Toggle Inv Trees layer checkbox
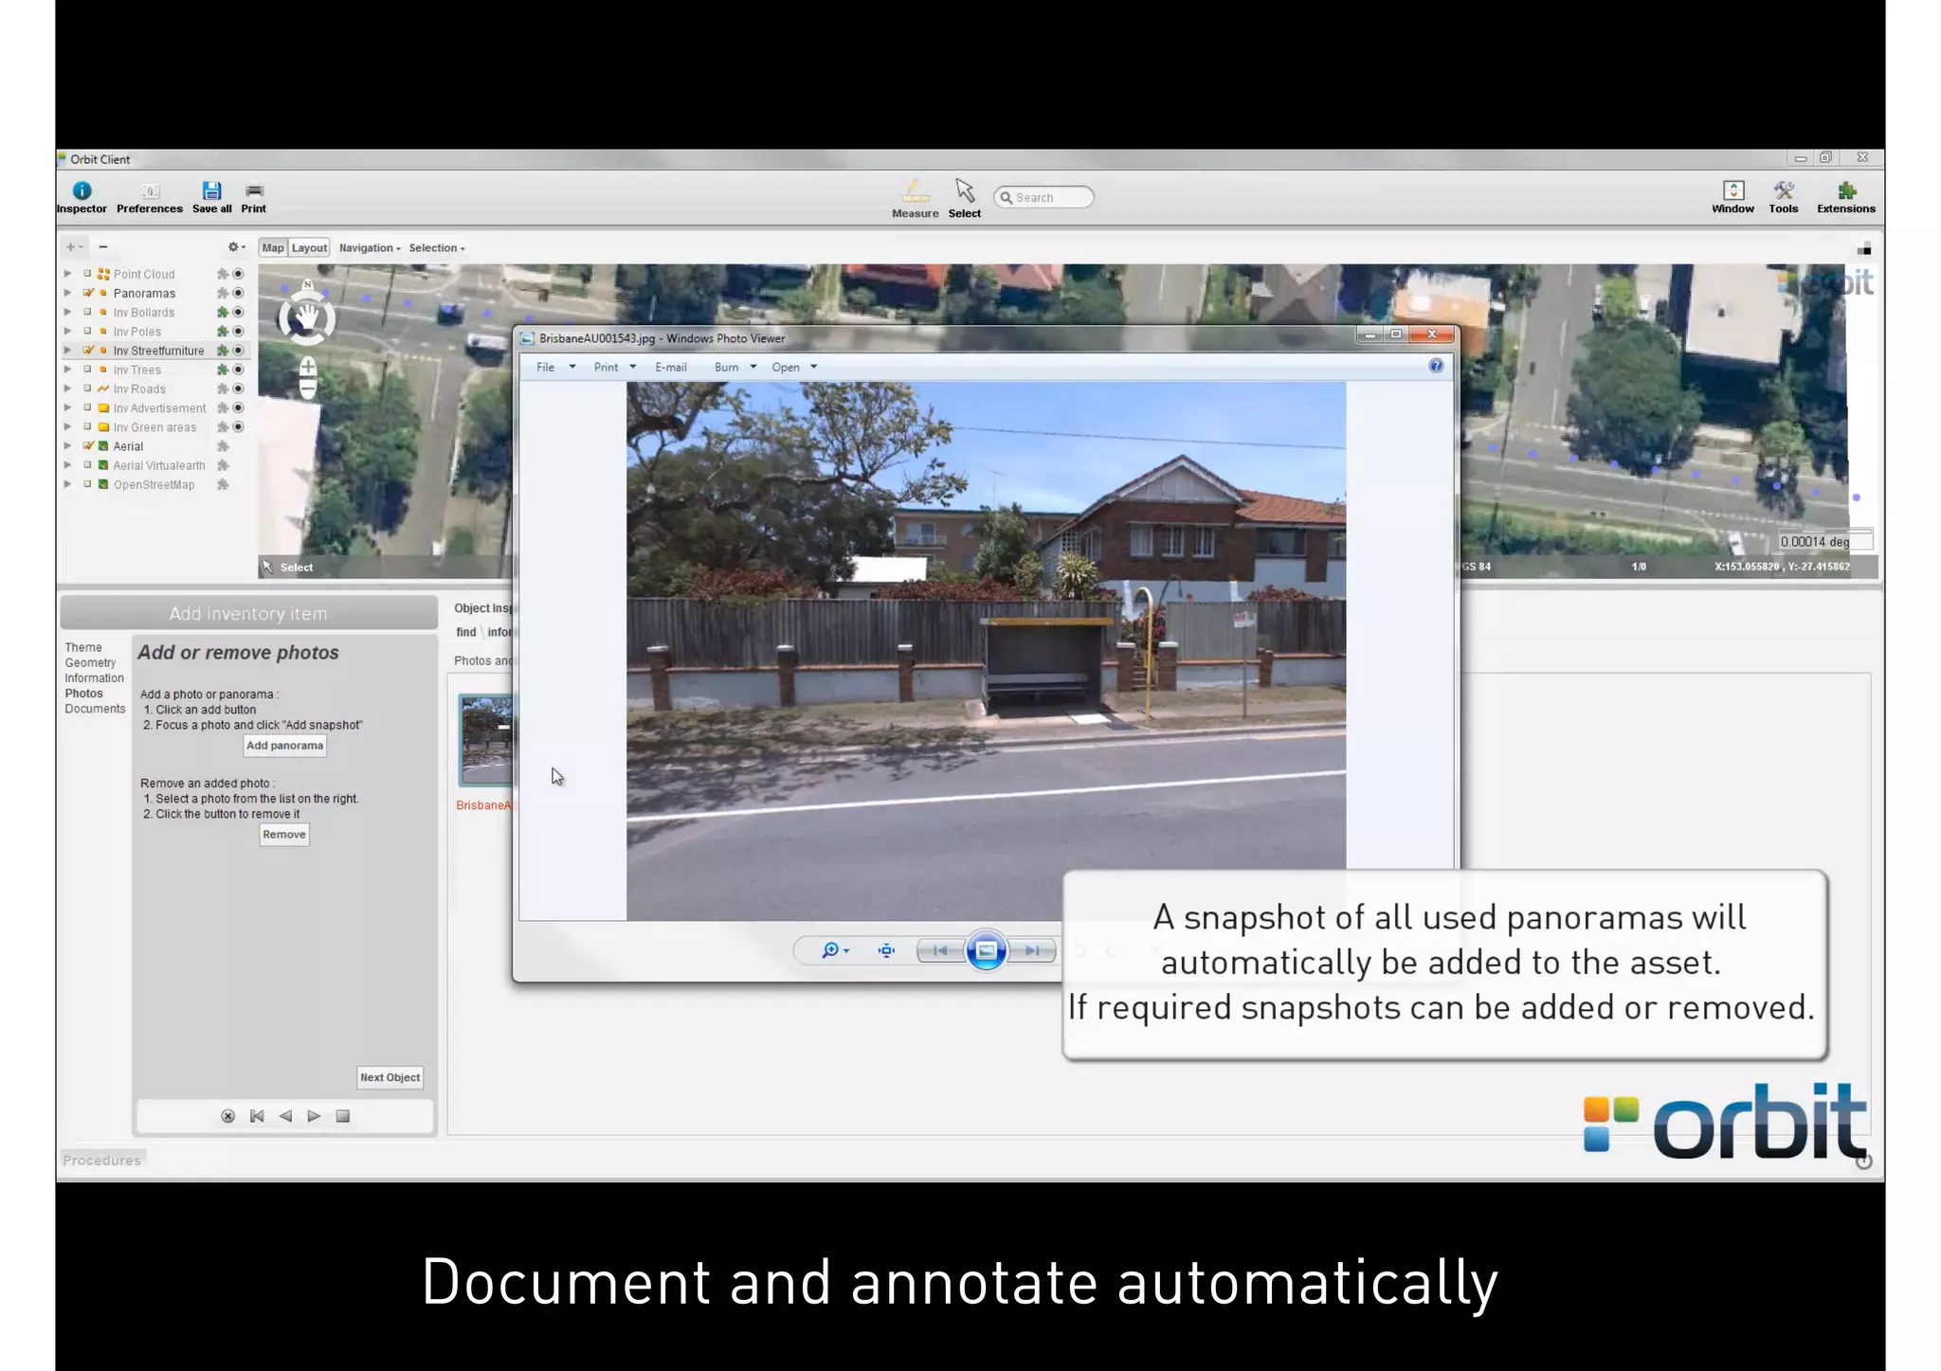 [x=87, y=370]
